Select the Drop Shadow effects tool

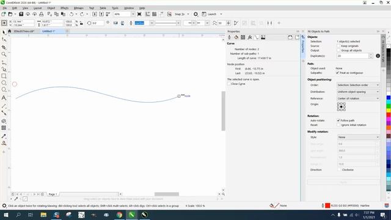pos(4,121)
